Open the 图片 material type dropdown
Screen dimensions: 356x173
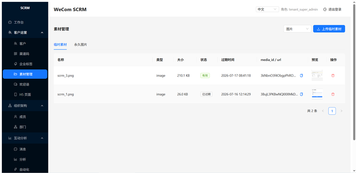coord(297,29)
